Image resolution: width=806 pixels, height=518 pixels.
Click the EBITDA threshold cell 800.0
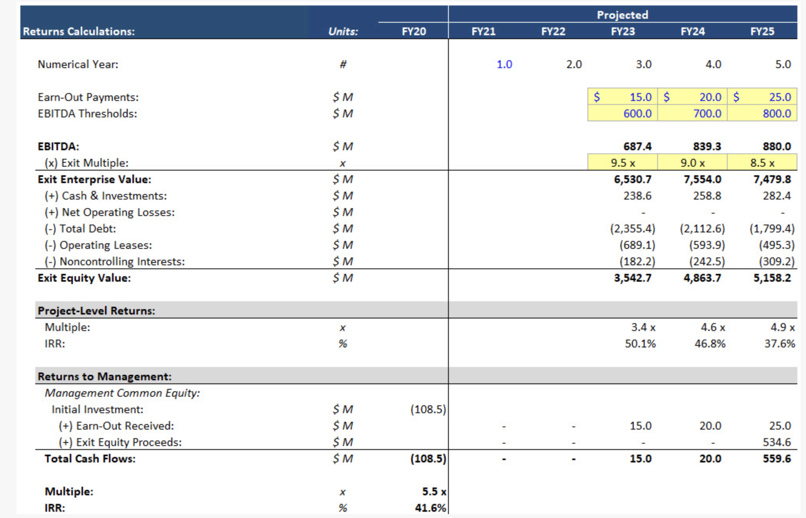coord(762,113)
